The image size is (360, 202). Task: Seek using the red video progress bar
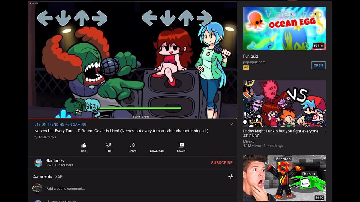132,118
